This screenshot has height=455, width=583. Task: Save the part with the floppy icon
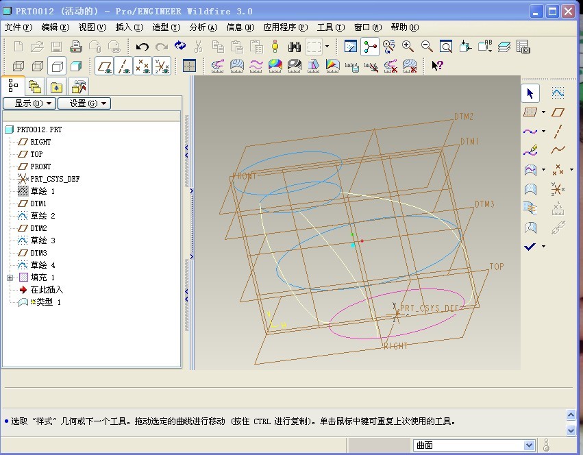(x=56, y=47)
